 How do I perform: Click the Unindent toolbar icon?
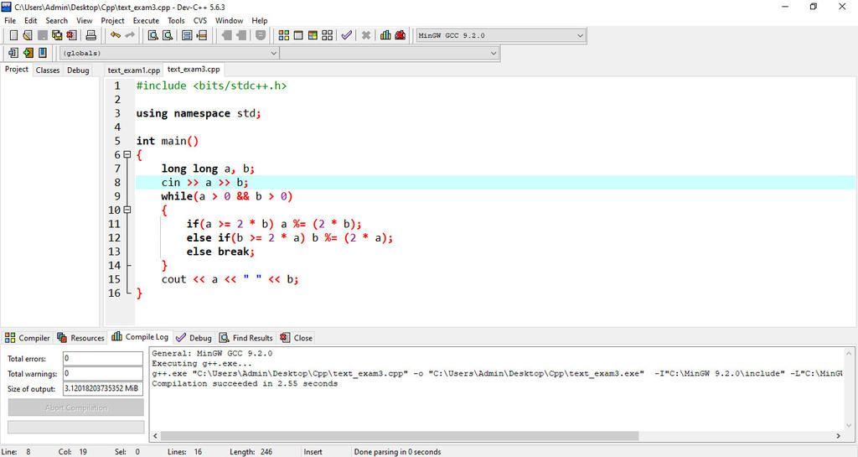[x=240, y=35]
